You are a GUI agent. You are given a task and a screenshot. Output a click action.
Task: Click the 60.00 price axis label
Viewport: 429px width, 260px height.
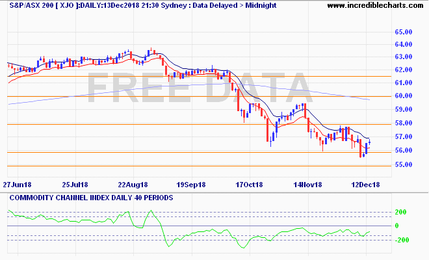404,96
